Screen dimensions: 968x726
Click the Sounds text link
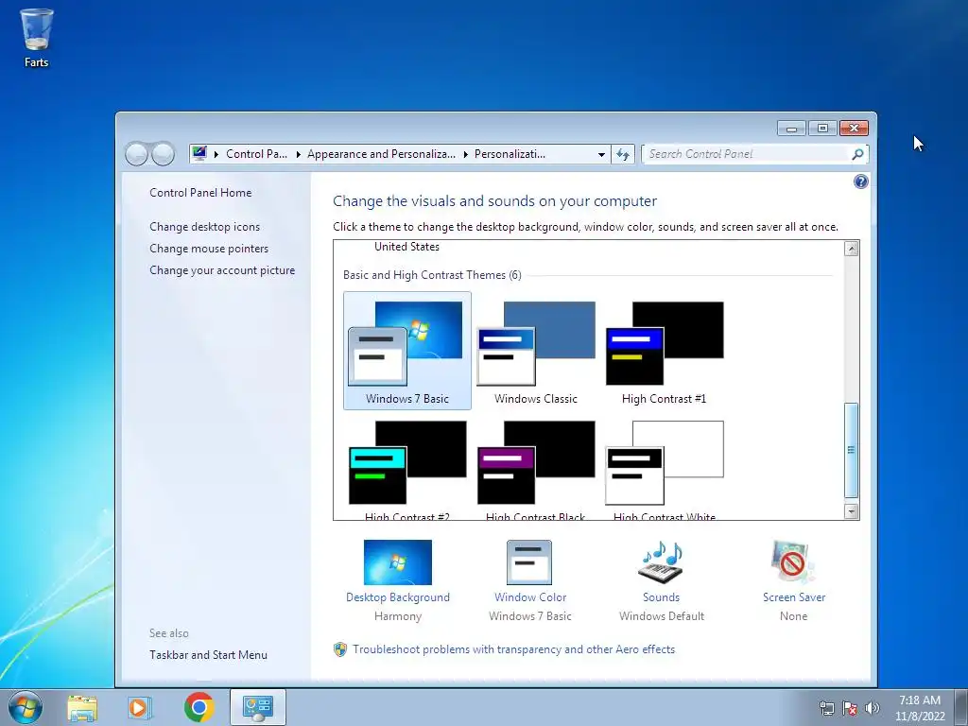coord(661,597)
